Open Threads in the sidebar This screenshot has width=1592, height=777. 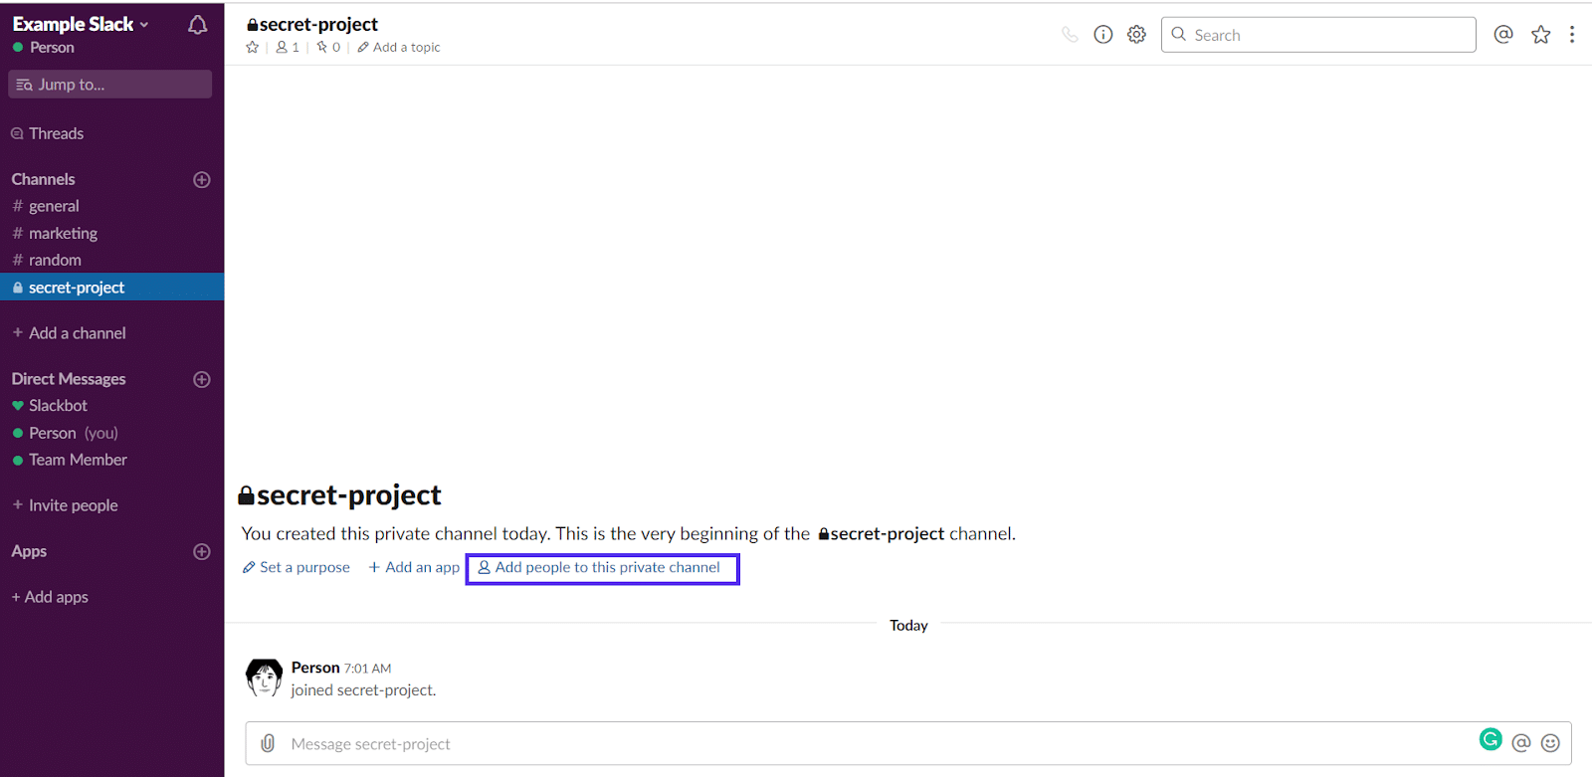coord(56,133)
